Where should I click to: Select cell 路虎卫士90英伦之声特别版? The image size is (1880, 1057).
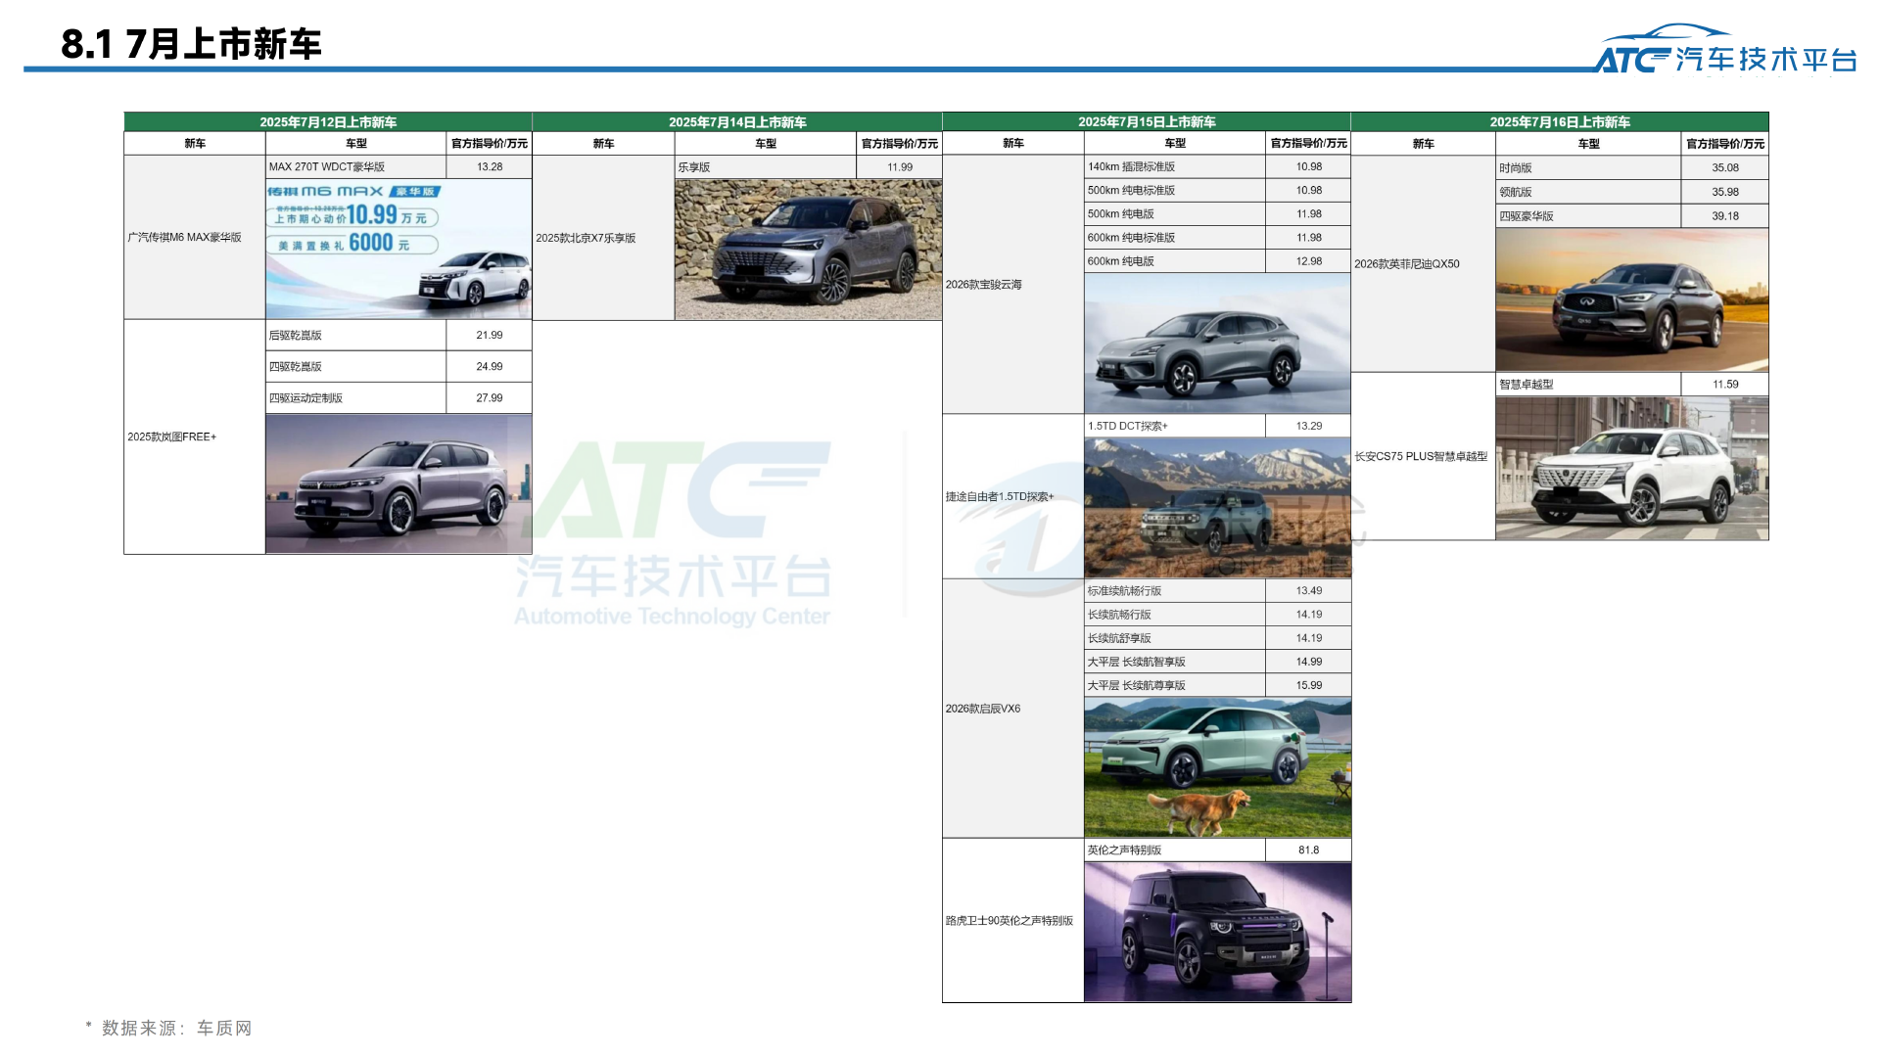click(x=1013, y=921)
